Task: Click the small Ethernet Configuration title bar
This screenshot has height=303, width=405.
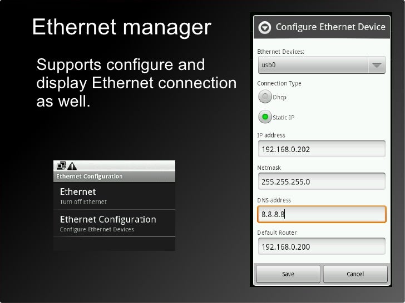Action: [x=114, y=176]
